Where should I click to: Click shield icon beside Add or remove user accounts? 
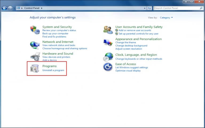pos(117,30)
